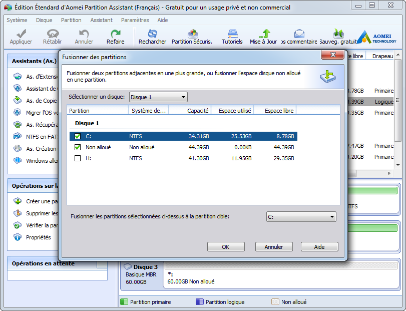Open the AOMEI Technology logo link
The image size is (406, 311).
(x=377, y=37)
